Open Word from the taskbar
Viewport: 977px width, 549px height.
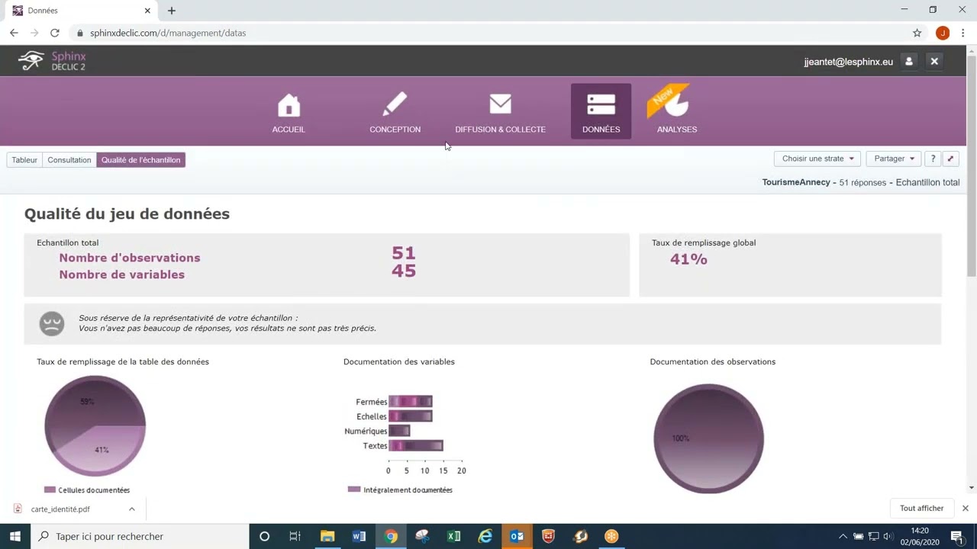[x=359, y=536]
